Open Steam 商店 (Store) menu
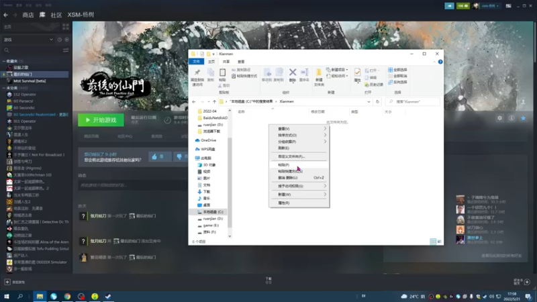This screenshot has height=302, width=537. [x=28, y=15]
